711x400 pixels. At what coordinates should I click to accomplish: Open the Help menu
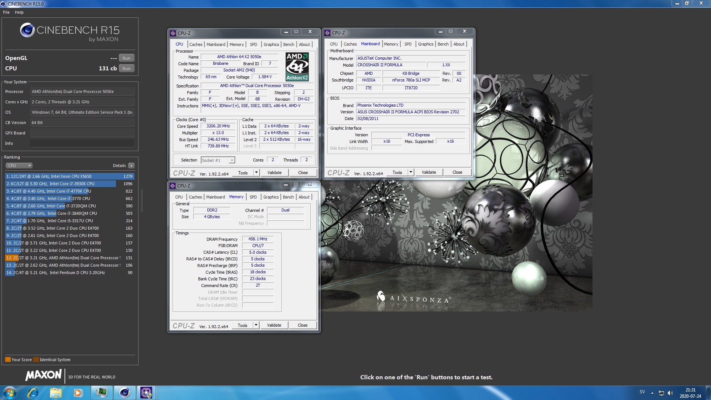(19, 12)
